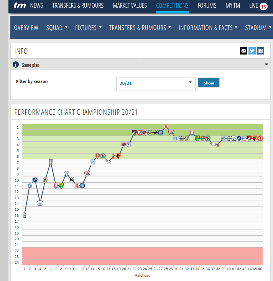The height and width of the screenshot is (281, 273).
Task: Click the Watford crest at matchday 19
Action: 118,156
